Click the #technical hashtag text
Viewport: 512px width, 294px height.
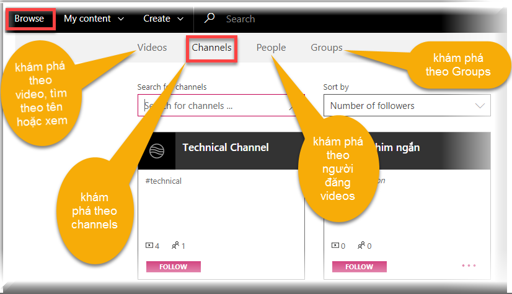tap(163, 181)
